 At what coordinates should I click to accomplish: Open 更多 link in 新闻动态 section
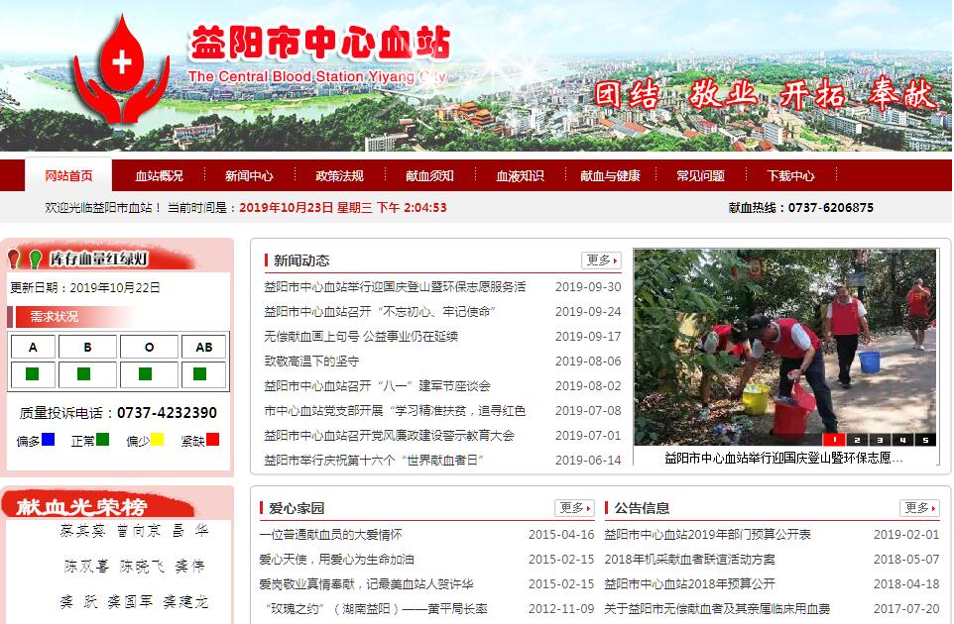(x=601, y=260)
